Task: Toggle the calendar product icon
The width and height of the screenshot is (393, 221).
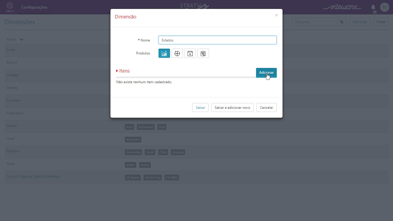Action: (x=190, y=53)
